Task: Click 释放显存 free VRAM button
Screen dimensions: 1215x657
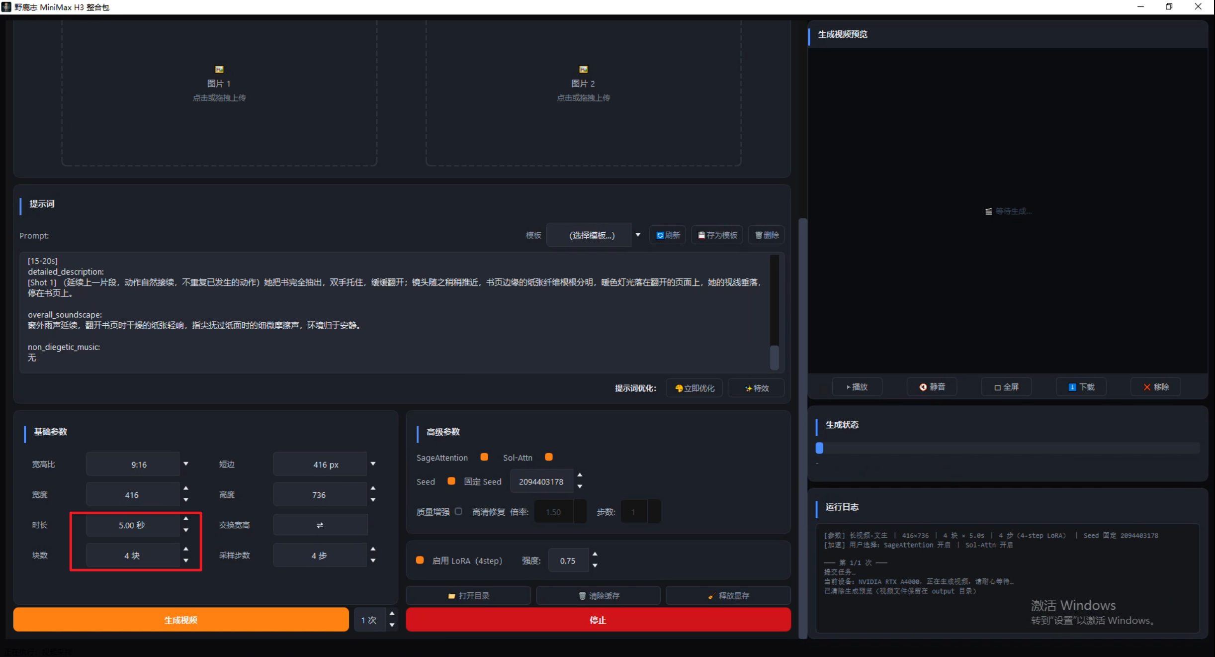Action: pyautogui.click(x=728, y=595)
